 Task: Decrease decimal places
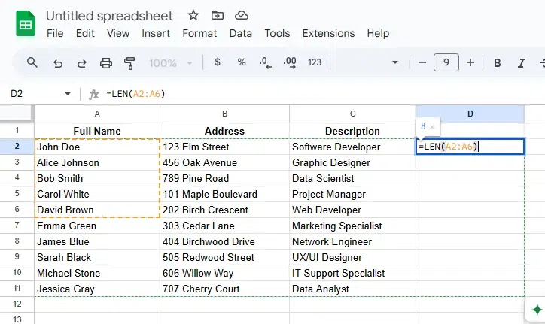(x=265, y=63)
